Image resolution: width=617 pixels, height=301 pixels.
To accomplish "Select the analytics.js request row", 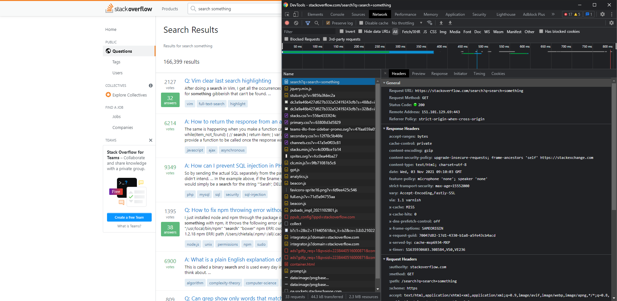I will [328, 177].
